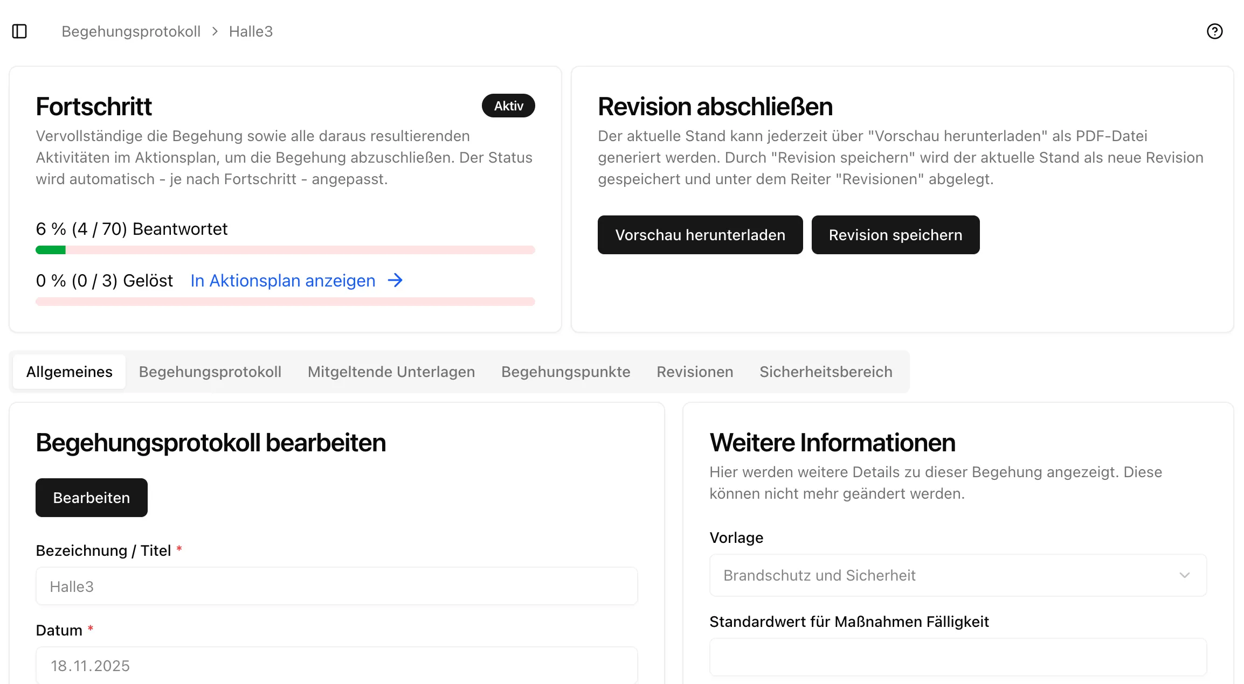Open the Sicherheitsbereich tab
The height and width of the screenshot is (684, 1244).
point(826,372)
